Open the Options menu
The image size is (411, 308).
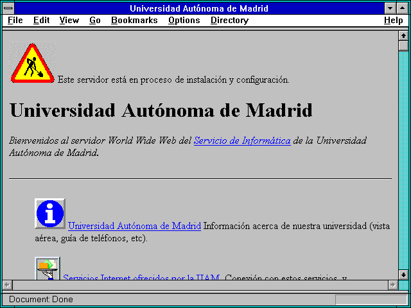point(184,21)
